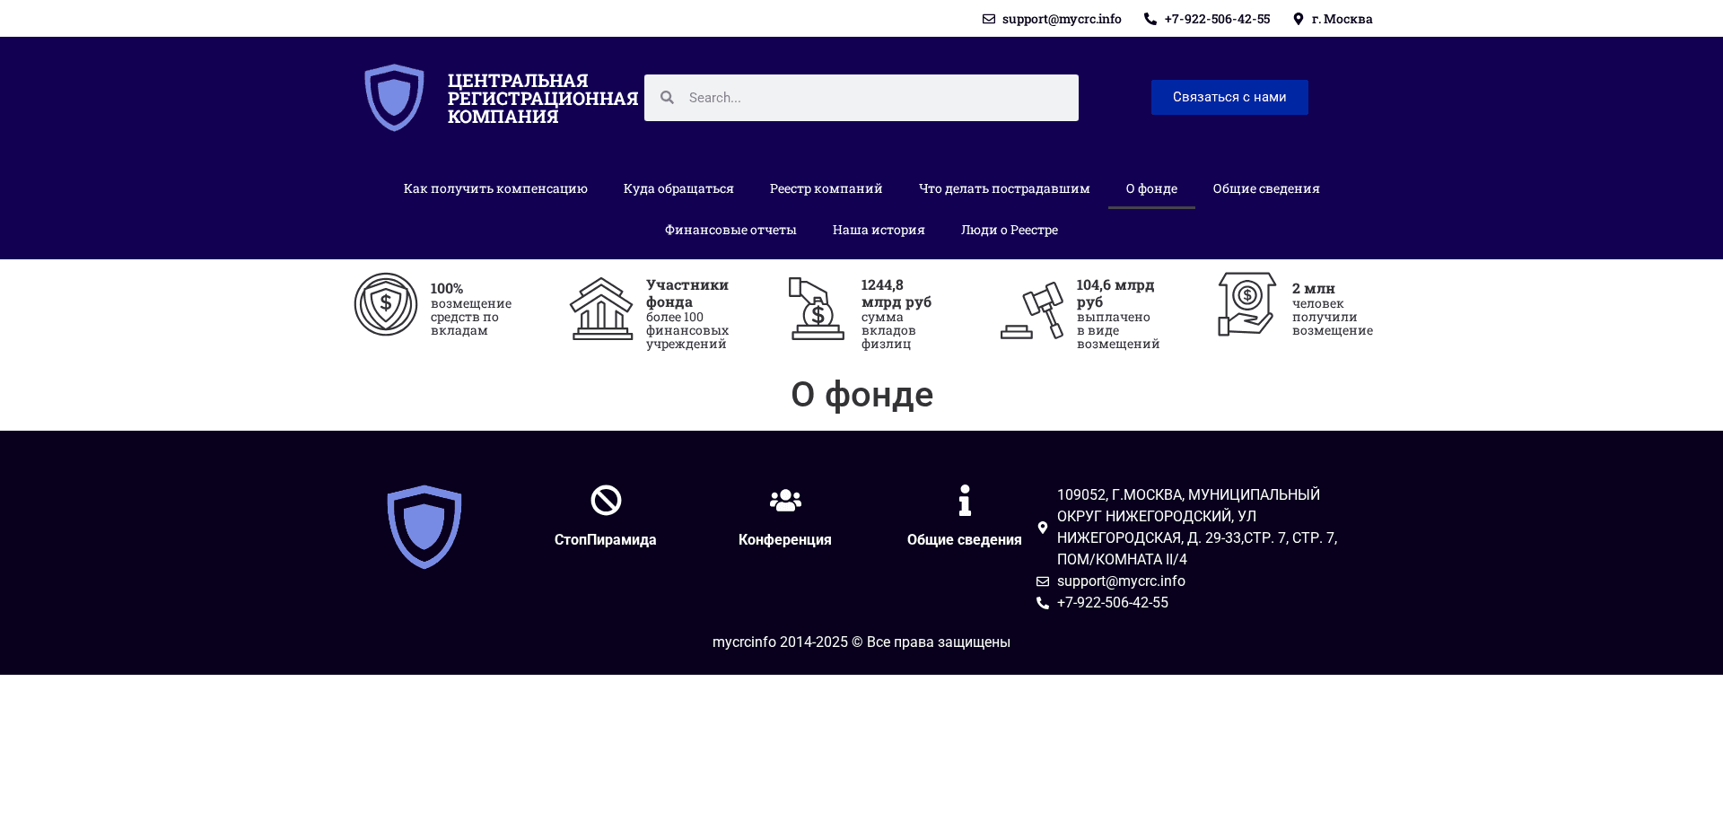Open the support@mycrc.info email link in footer
1723x830 pixels.
(x=1120, y=581)
